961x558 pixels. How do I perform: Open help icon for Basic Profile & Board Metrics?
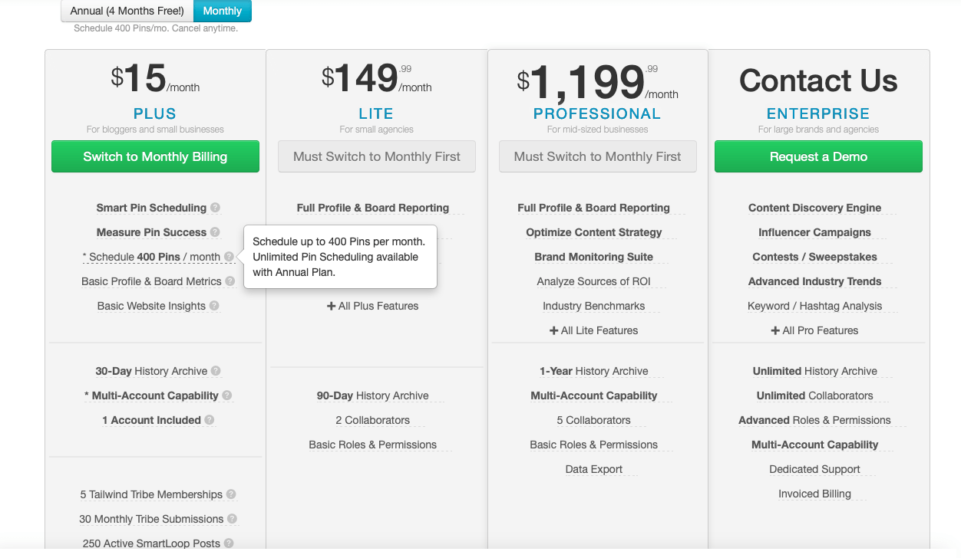[230, 281]
